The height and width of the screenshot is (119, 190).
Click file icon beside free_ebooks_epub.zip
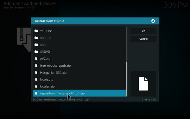tap(36, 66)
